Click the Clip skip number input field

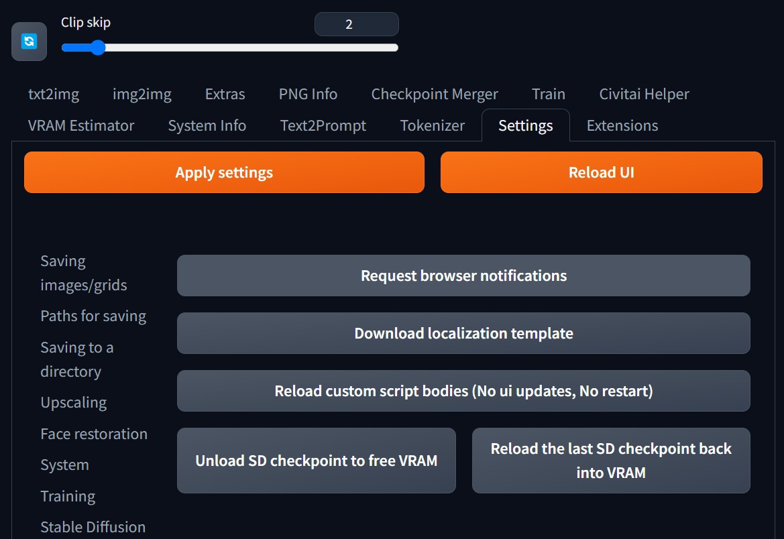[x=357, y=24]
